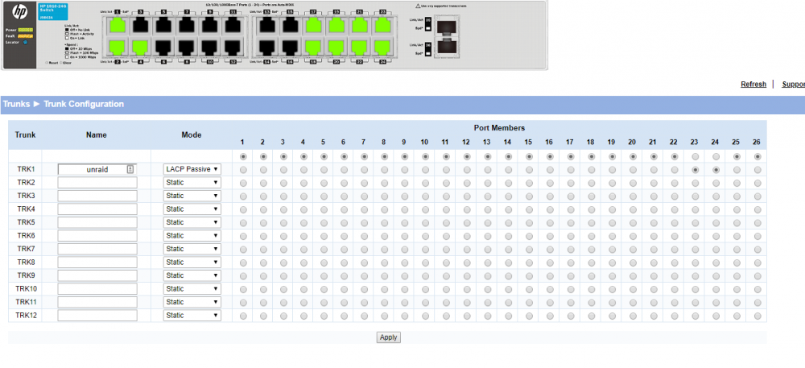Click the Fault LED indicator
This screenshot has width=805, height=368.
(25, 36)
